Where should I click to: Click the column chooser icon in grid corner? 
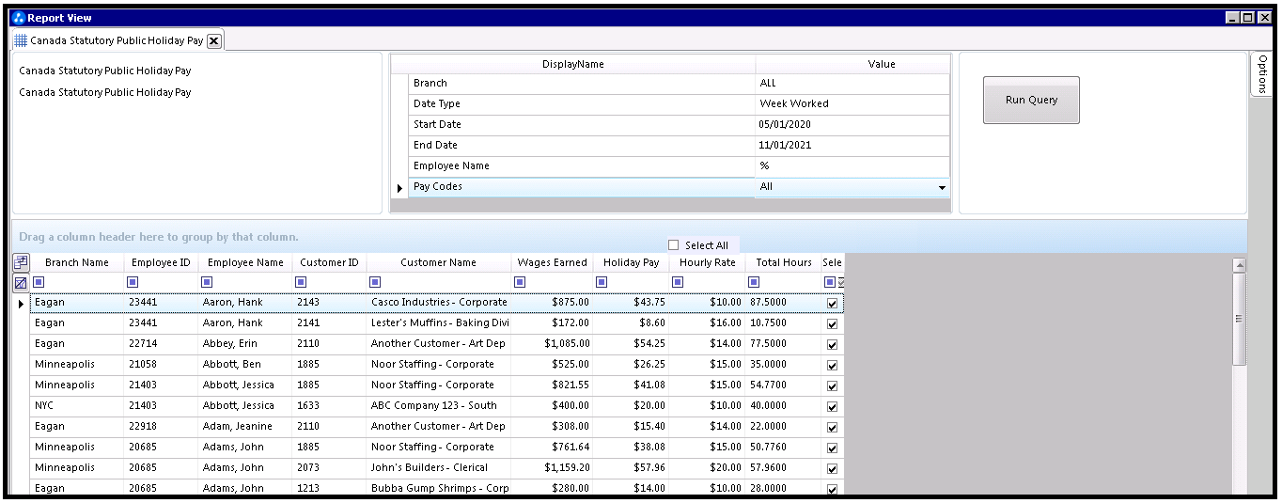click(20, 262)
